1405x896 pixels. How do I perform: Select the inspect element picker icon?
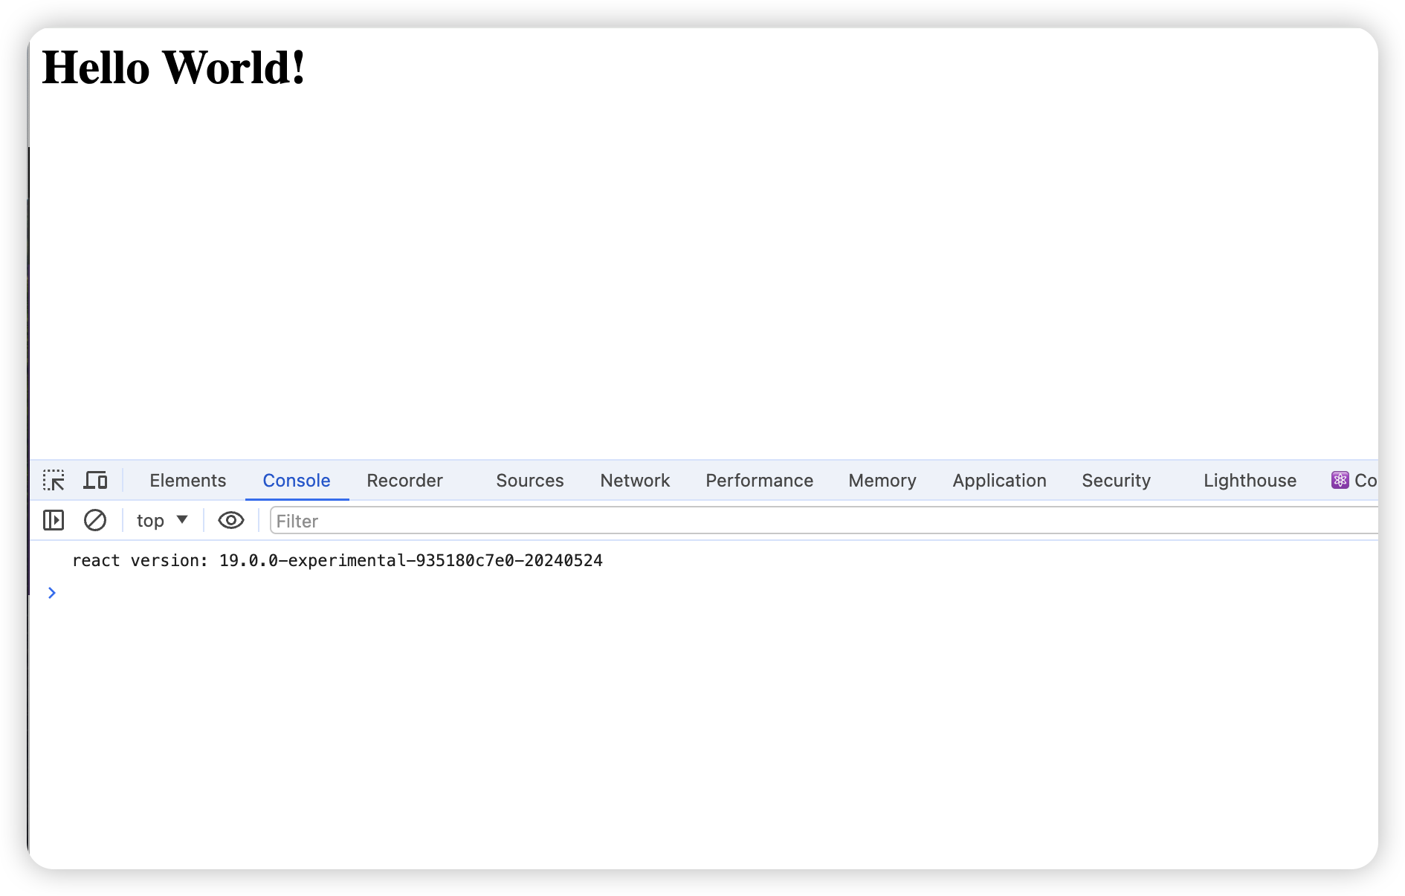[54, 480]
